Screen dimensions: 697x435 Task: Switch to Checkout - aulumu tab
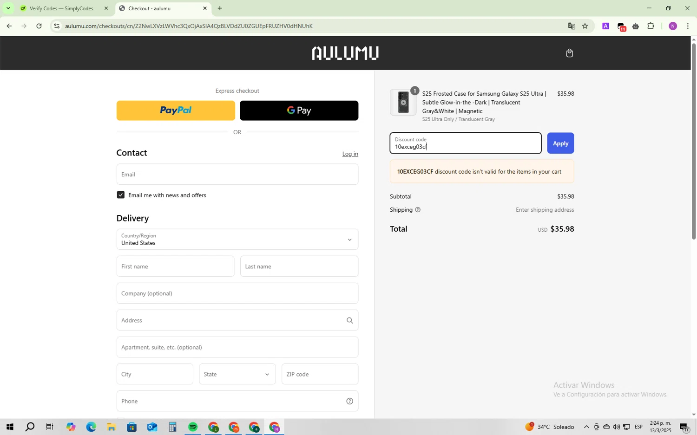pos(163,8)
